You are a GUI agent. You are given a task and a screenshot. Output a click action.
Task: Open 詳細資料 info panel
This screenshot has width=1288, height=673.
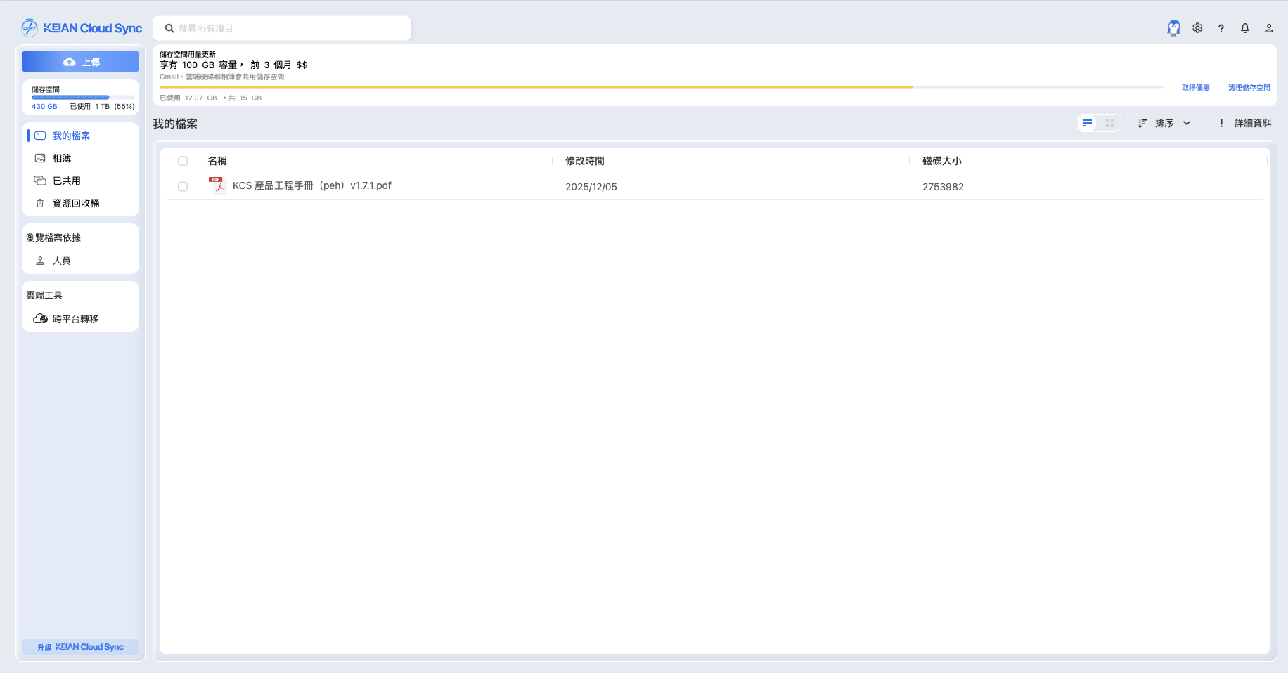(x=1245, y=123)
